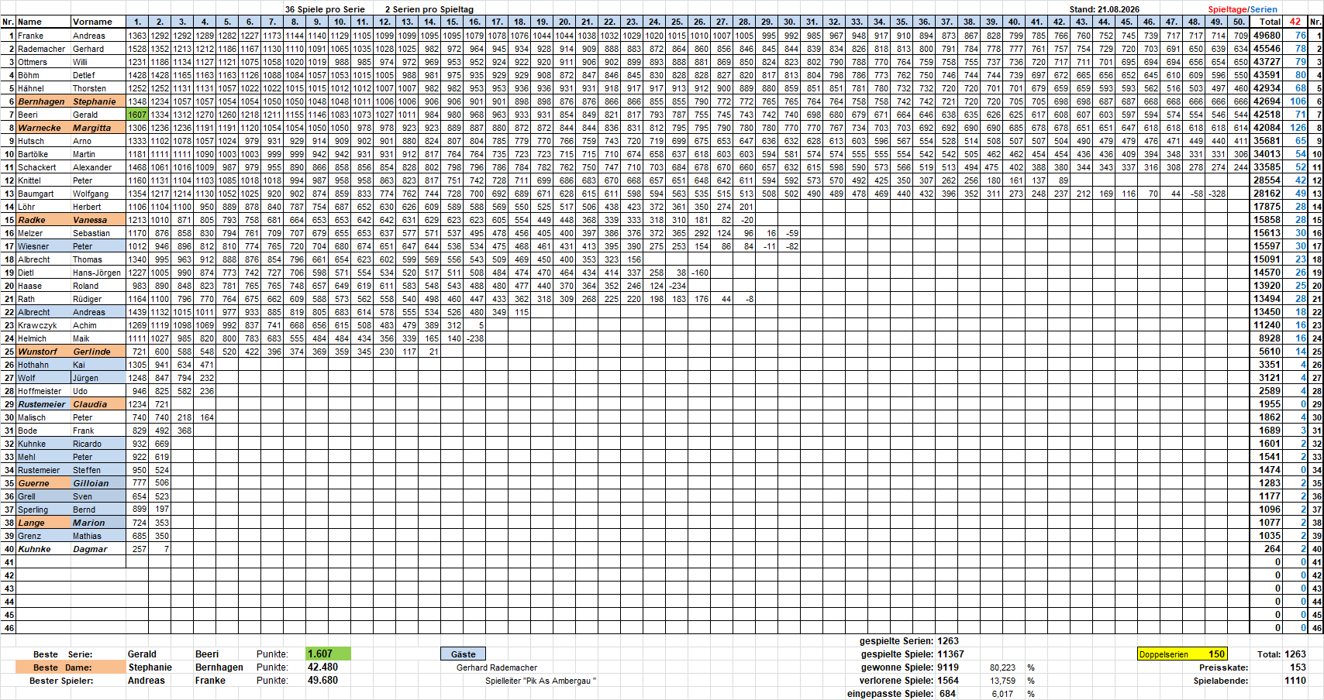The height and width of the screenshot is (700, 1324).
Task: Select the eingepasste Spiele value 684
Action: pos(947,694)
